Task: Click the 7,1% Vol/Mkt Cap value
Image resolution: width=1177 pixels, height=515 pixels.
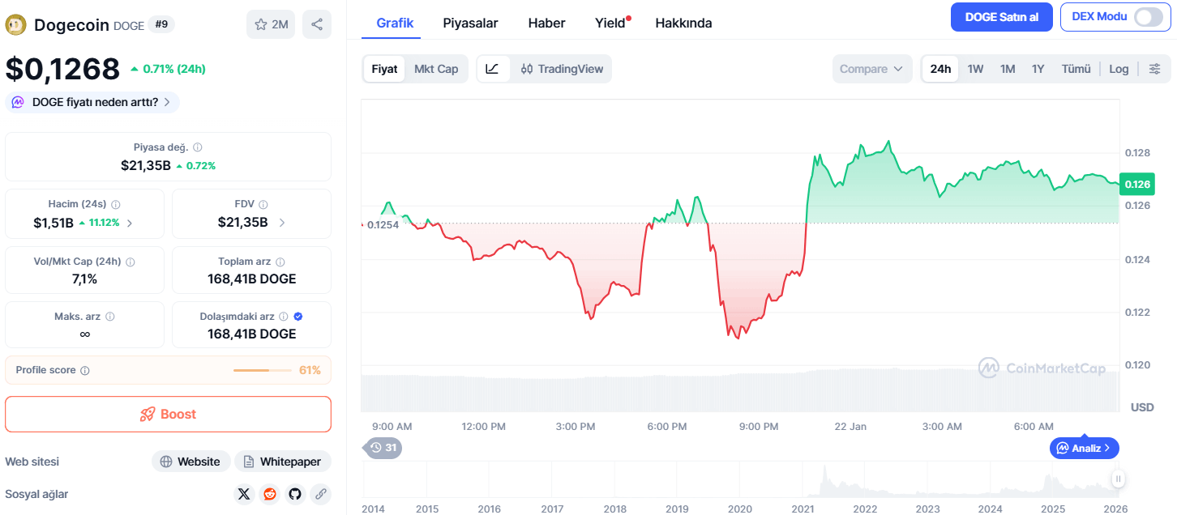Action: click(x=84, y=279)
